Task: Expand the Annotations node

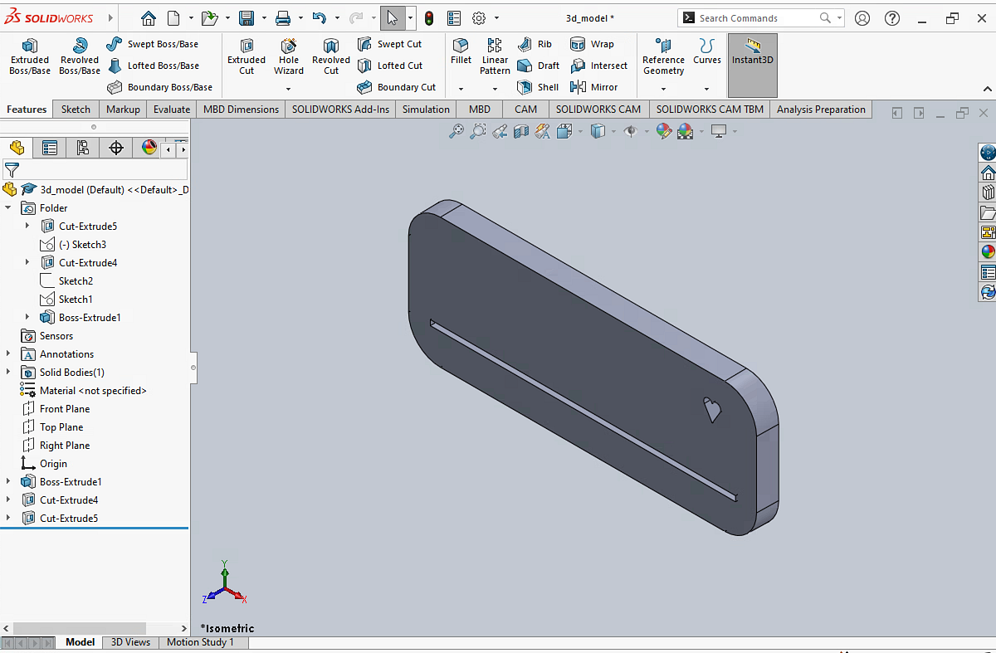Action: click(8, 353)
